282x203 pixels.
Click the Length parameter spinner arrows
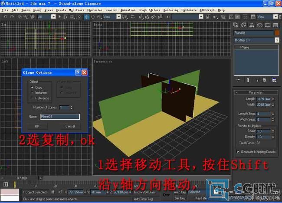tap(273, 99)
